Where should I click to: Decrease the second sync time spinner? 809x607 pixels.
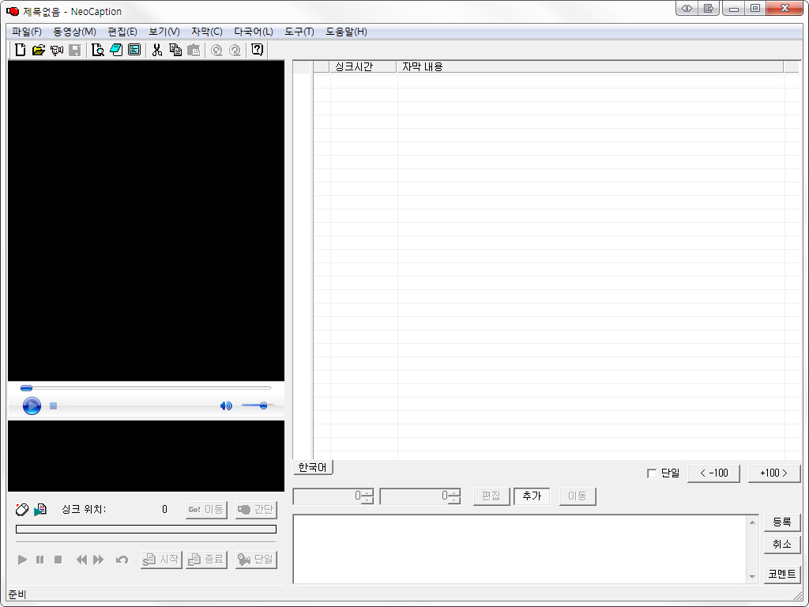coord(454,500)
